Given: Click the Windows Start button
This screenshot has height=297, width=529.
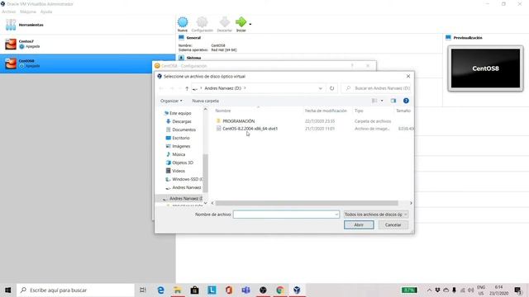Looking at the screenshot, I should coord(8,290).
